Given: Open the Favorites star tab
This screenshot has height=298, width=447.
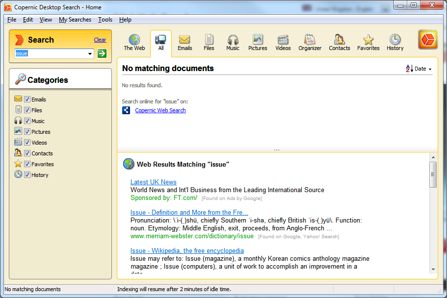Looking at the screenshot, I should click(x=368, y=43).
